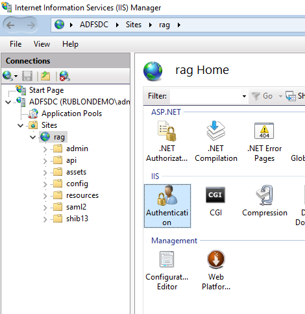Click the Filter text field
The image size is (305, 314).
pyautogui.click(x=206, y=96)
